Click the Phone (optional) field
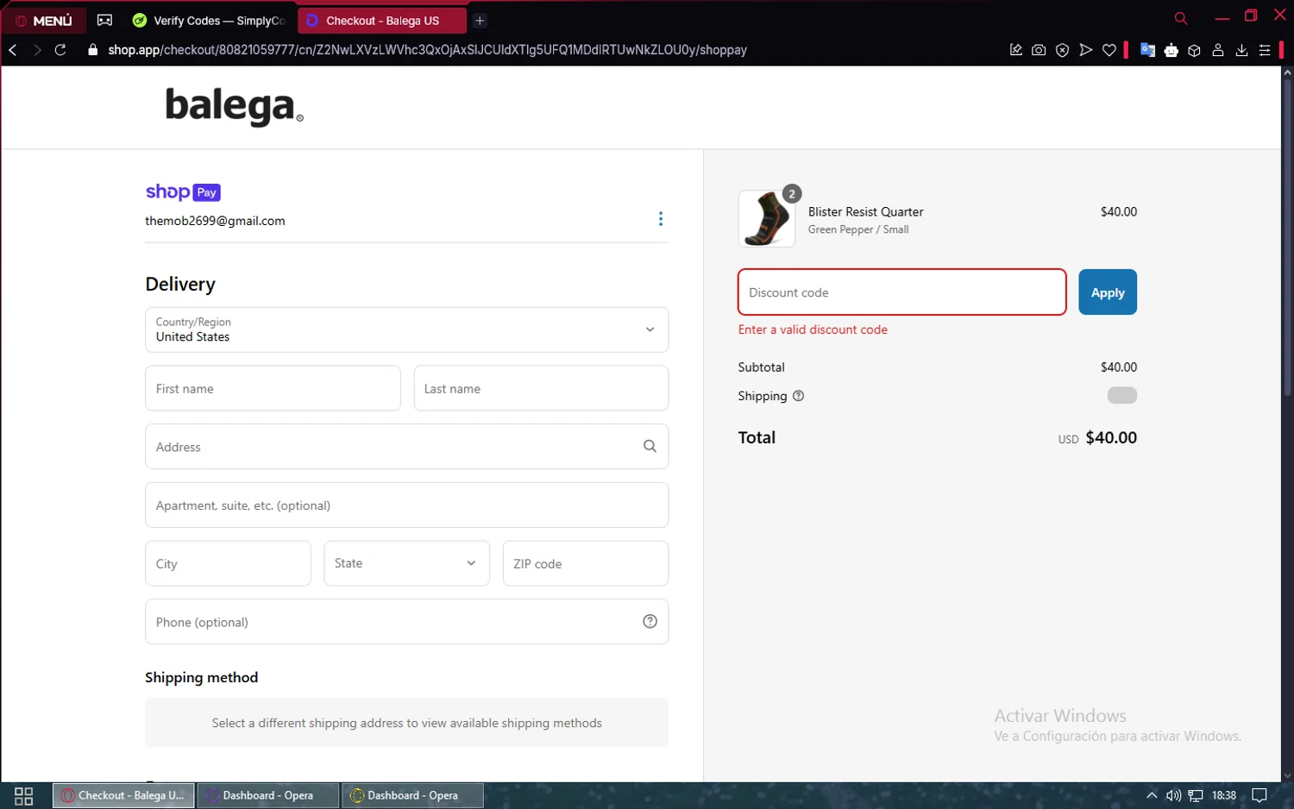 [406, 622]
